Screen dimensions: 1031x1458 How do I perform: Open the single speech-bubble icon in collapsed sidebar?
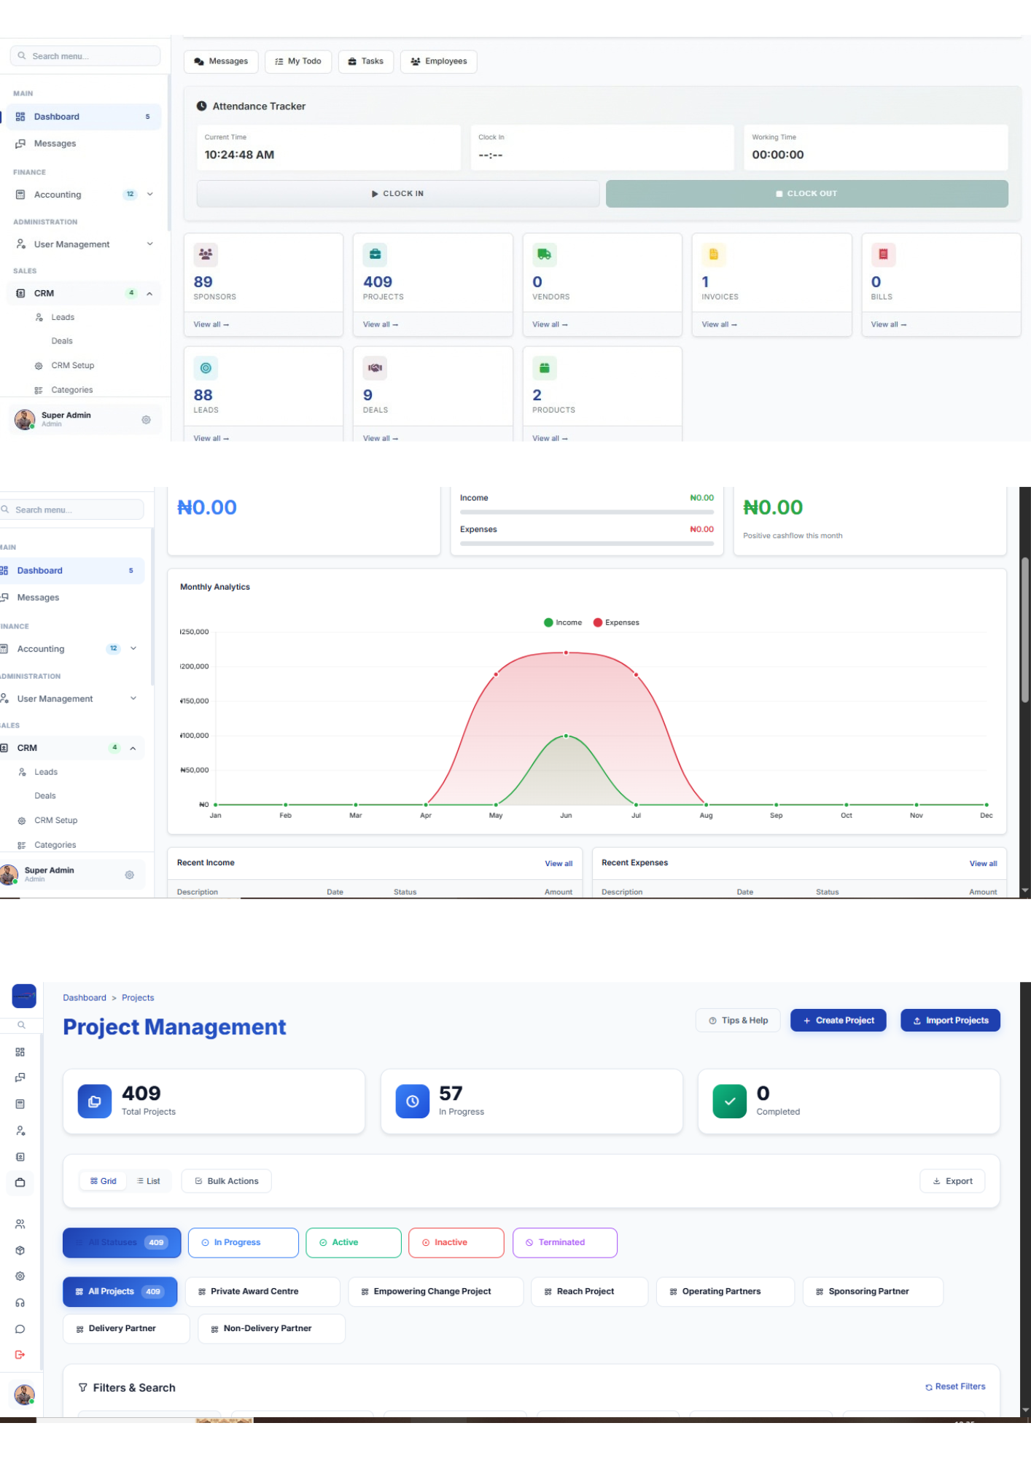pos(20,1329)
